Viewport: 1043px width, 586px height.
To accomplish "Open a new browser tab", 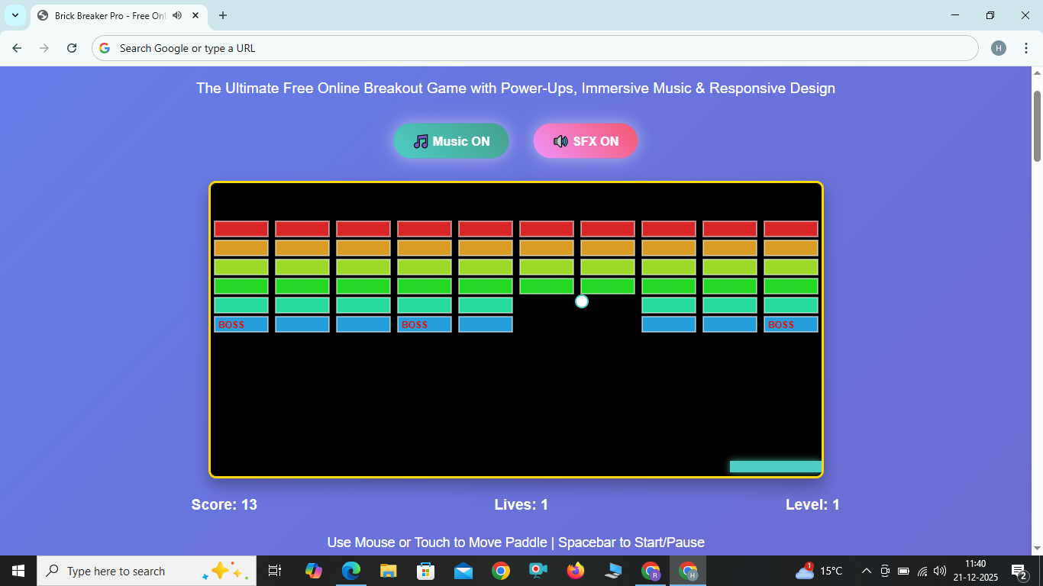I will [x=222, y=15].
